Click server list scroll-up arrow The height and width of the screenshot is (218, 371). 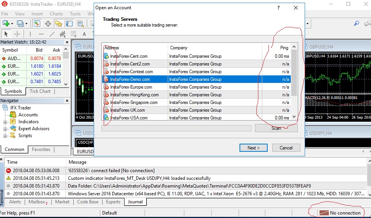tap(294, 47)
